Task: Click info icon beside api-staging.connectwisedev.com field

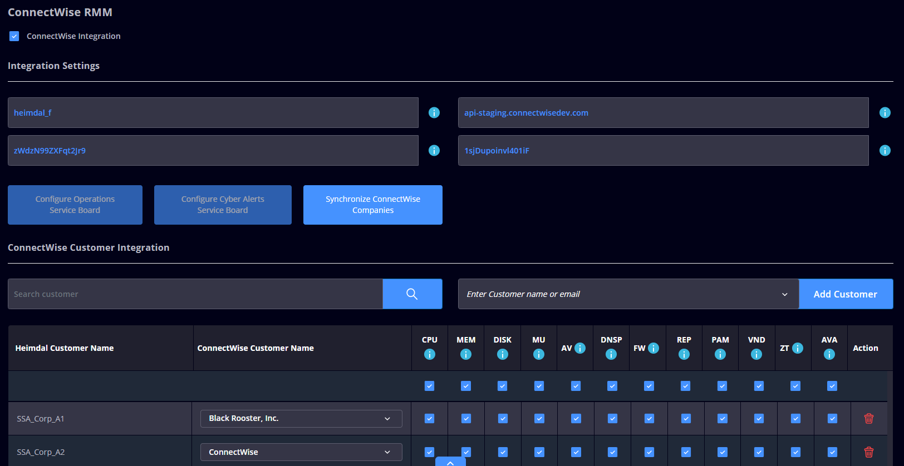Action: point(885,113)
